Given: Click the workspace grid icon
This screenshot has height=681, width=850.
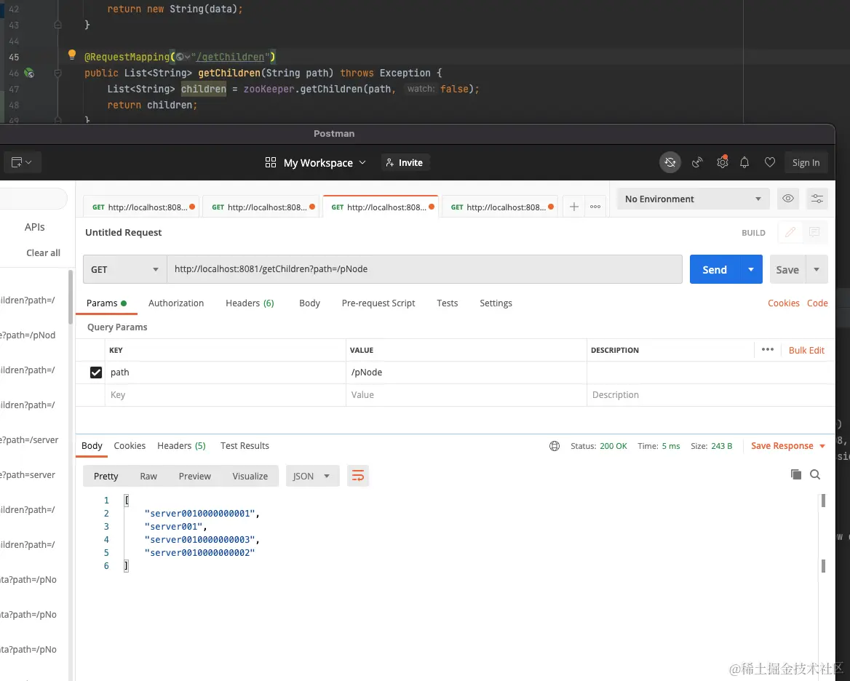Looking at the screenshot, I should pos(271,162).
